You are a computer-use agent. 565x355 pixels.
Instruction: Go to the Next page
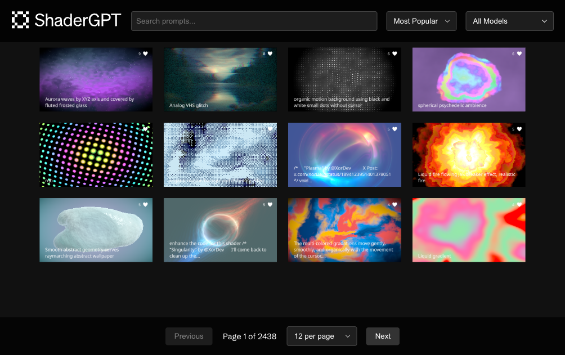(x=383, y=336)
